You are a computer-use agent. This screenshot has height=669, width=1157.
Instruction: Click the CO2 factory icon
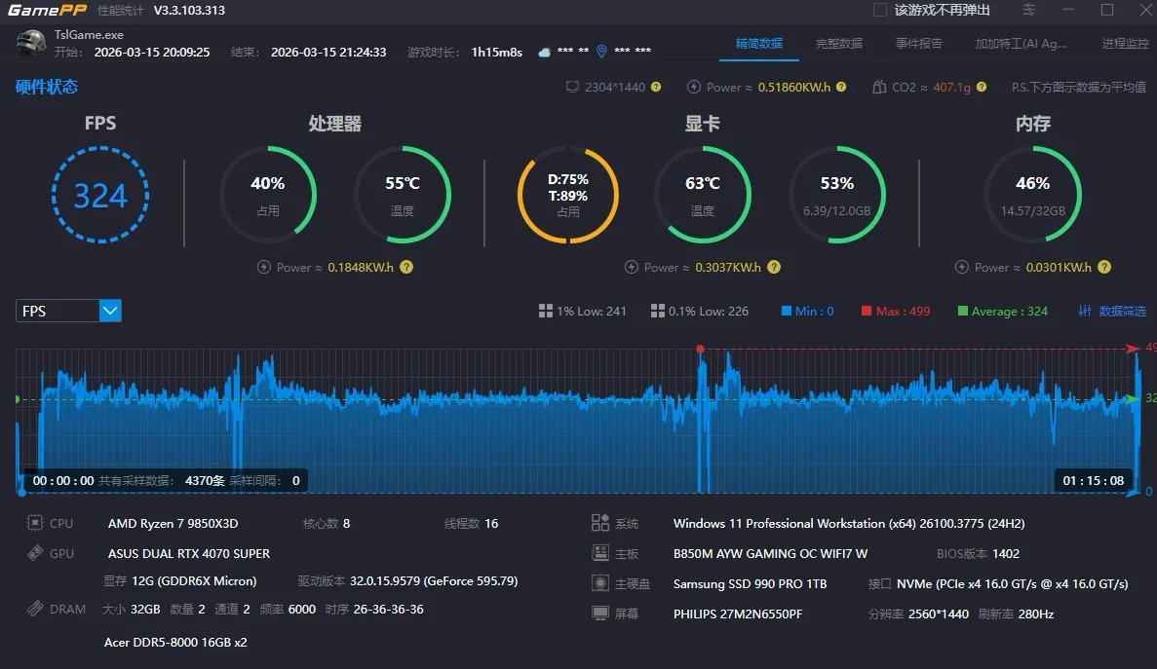tap(879, 87)
